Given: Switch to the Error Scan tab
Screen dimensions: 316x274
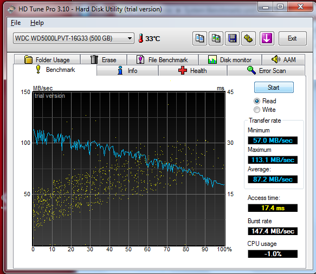Looking at the screenshot, I should point(266,70).
